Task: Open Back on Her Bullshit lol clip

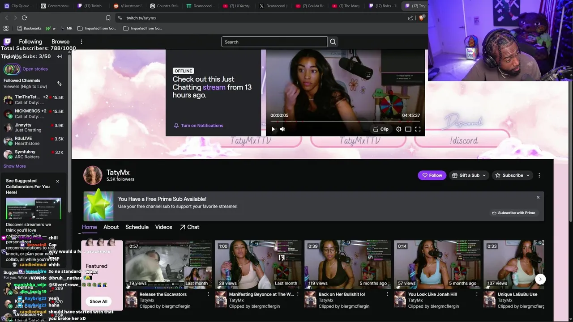Action: pos(348,265)
